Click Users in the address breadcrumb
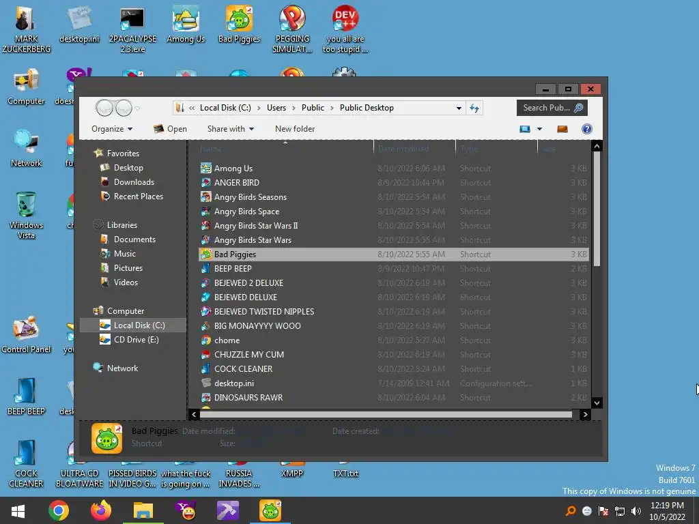 tap(276, 108)
